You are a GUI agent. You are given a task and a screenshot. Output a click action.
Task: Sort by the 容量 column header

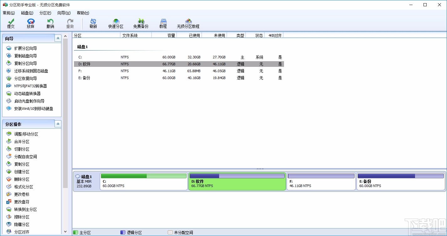(164, 35)
